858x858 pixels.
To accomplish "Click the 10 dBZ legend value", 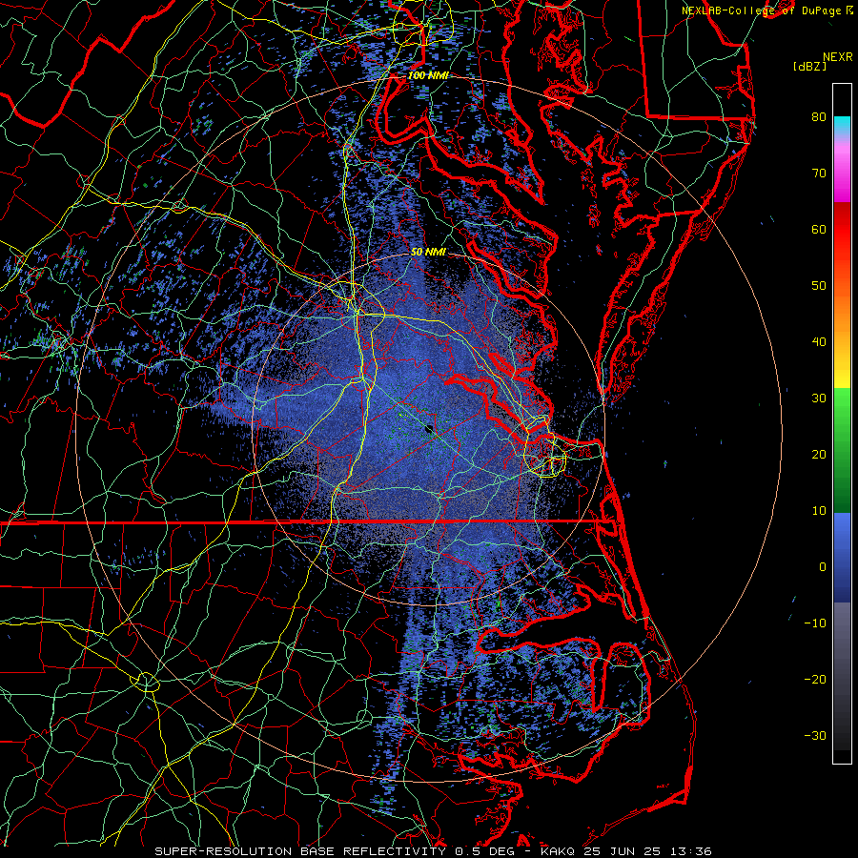I will click(x=819, y=511).
